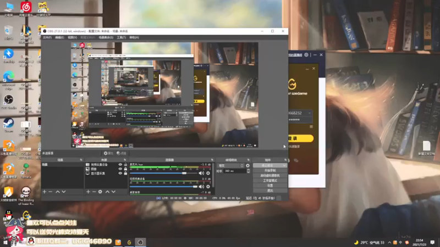The image size is (440, 247).
Task: Open the settings gear in WeGame title bar
Action: tap(306, 55)
